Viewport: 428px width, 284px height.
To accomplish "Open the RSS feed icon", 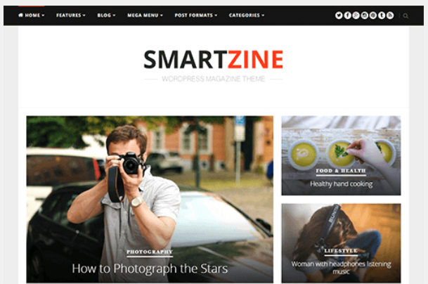I will point(390,15).
